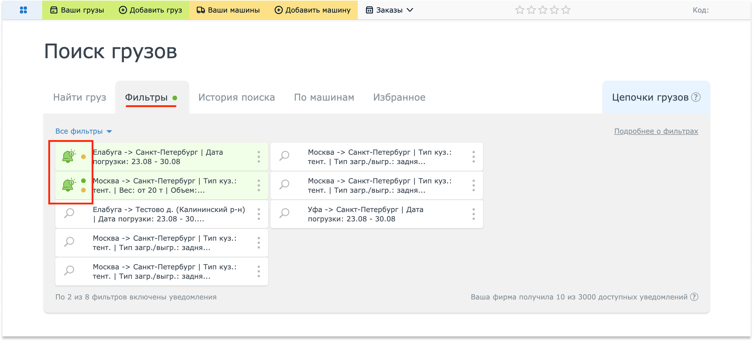Open История поиска tab
753x341 pixels.
point(237,97)
